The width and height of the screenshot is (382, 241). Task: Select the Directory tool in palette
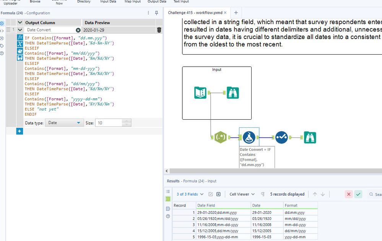84,2
